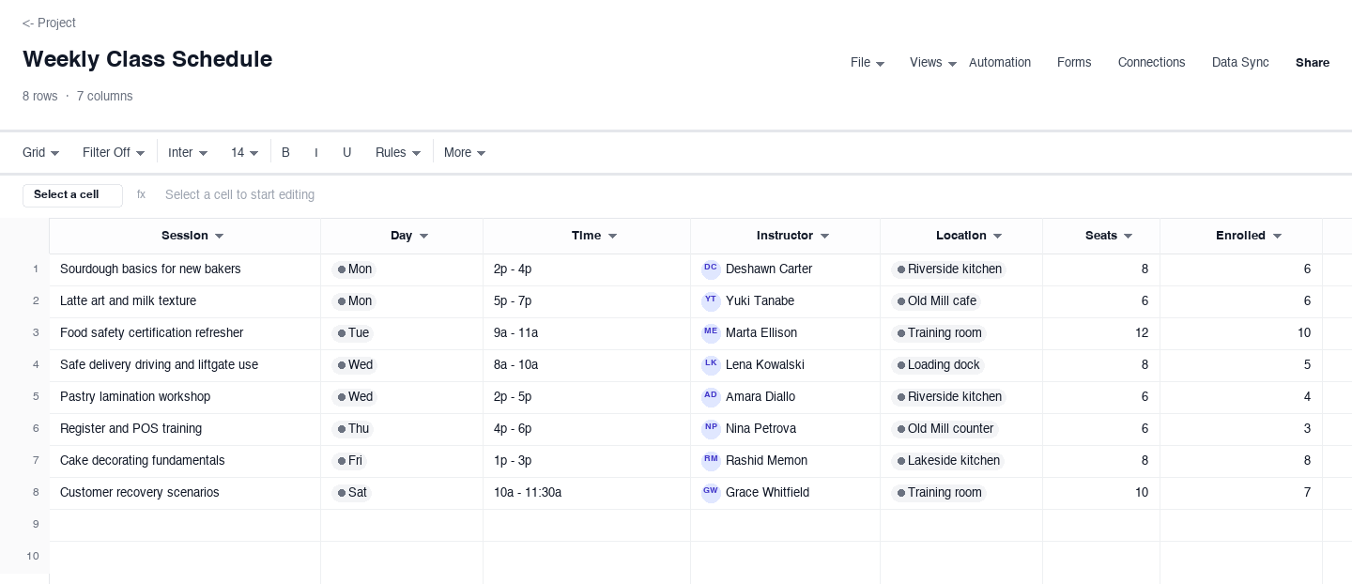Click Amara Diallo's AD avatar icon
This screenshot has width=1352, height=584.
[x=711, y=397]
